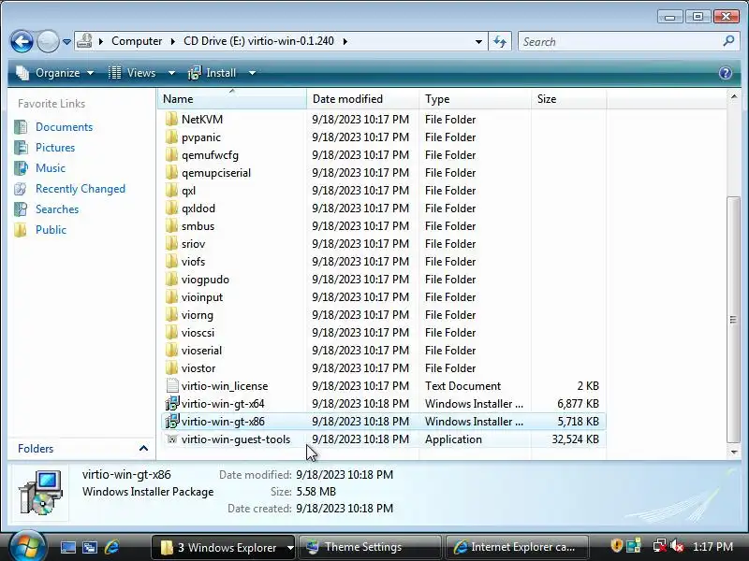Viewport: 749px width, 561px height.
Task: Expand the Folders pane chevron
Action: pyautogui.click(x=143, y=448)
